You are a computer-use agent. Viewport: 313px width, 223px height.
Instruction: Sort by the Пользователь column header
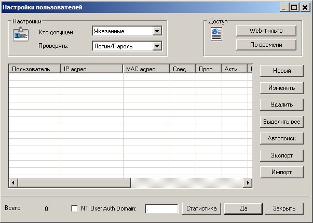[34, 69]
